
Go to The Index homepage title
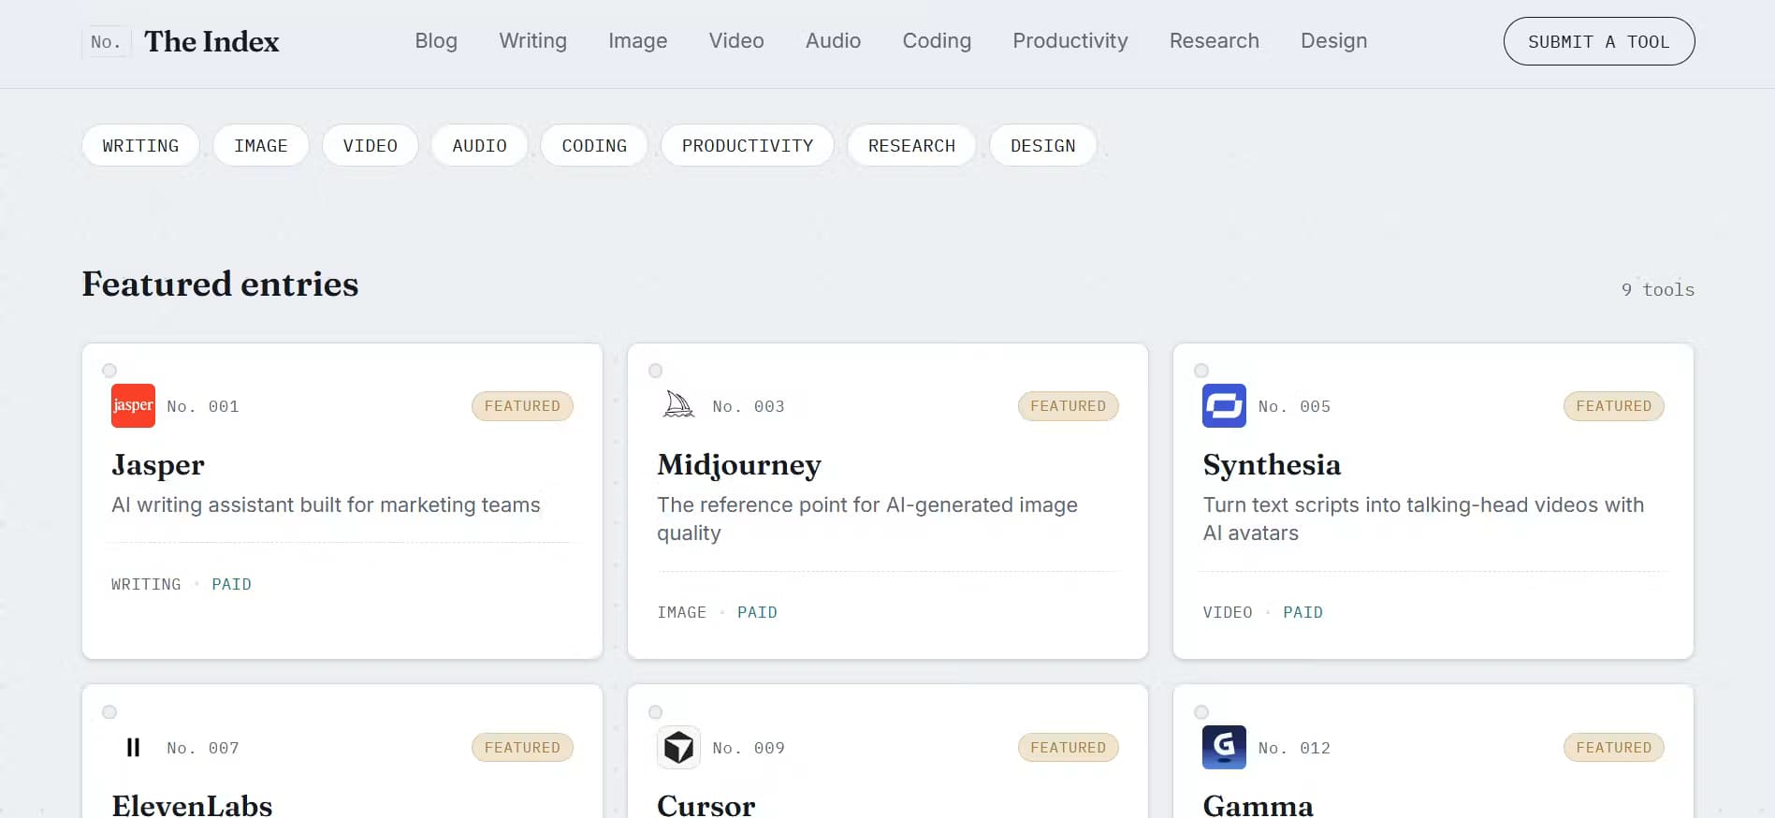click(x=211, y=42)
